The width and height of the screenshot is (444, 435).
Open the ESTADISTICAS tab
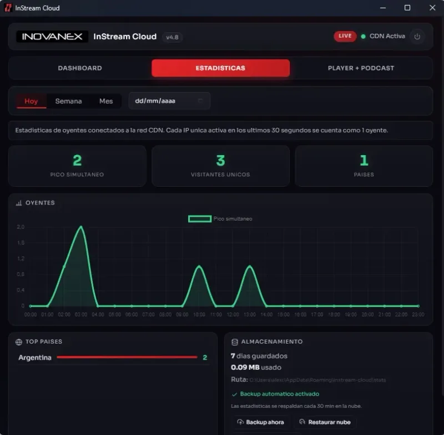click(x=220, y=68)
